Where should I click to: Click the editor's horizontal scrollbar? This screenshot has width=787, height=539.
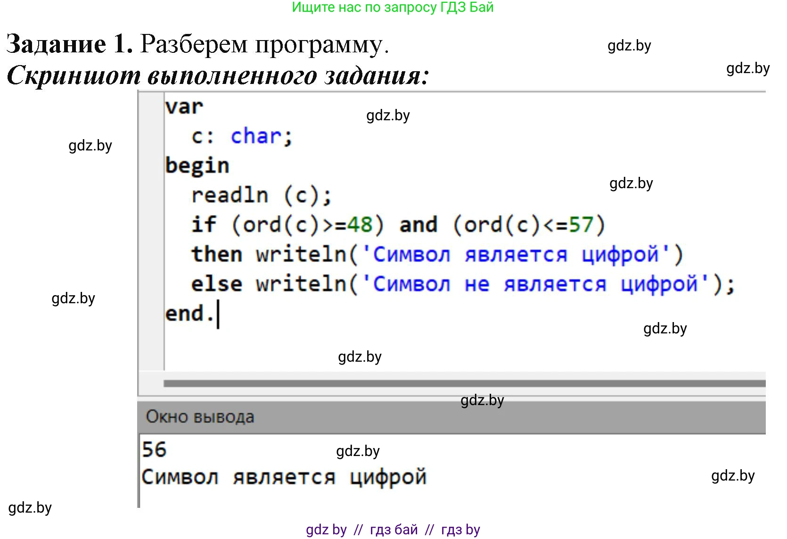464,383
